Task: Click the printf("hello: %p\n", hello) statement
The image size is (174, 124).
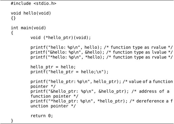Action: click(66, 48)
